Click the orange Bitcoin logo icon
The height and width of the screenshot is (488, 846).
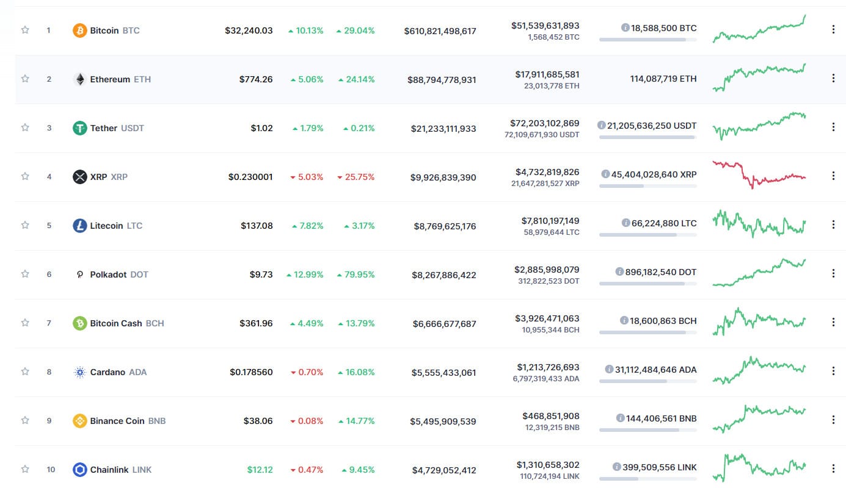point(80,30)
